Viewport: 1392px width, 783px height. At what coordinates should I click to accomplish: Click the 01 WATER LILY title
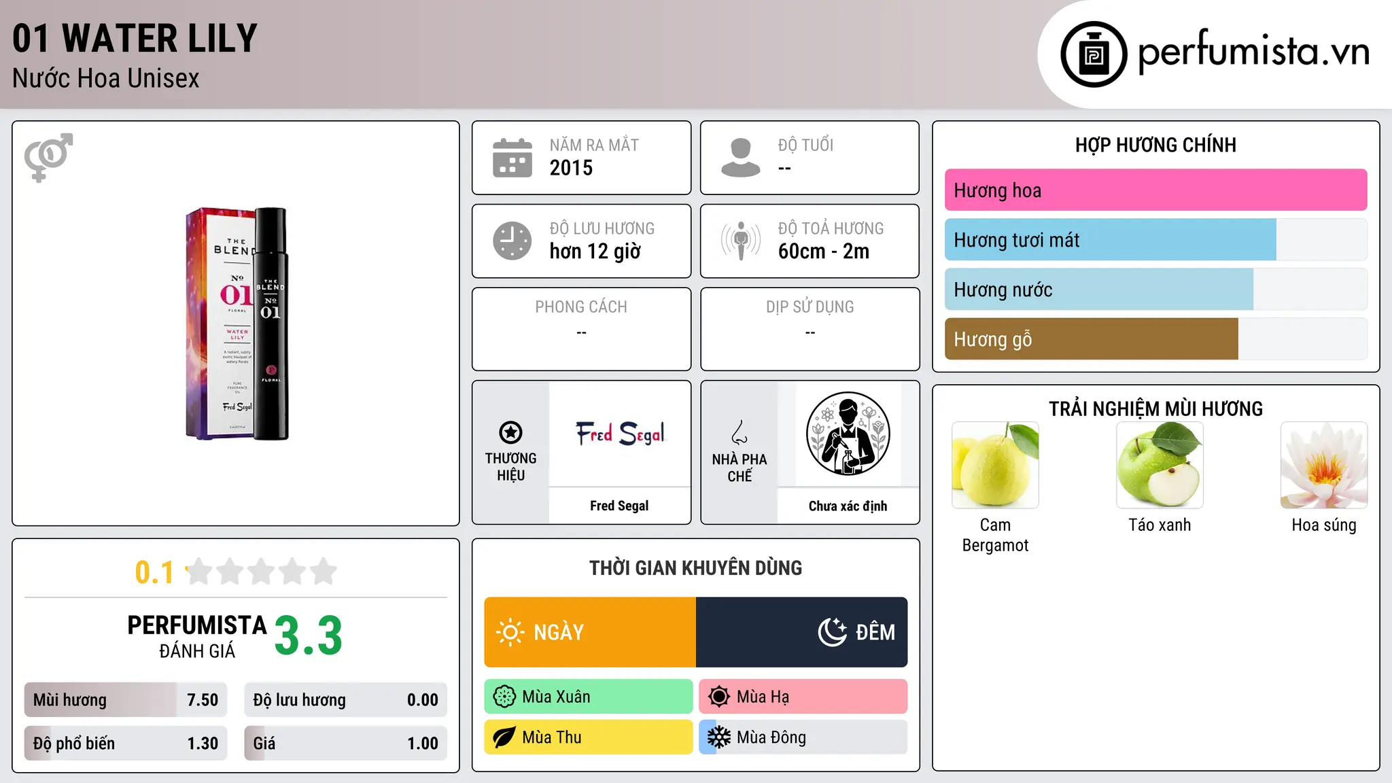[x=135, y=38]
